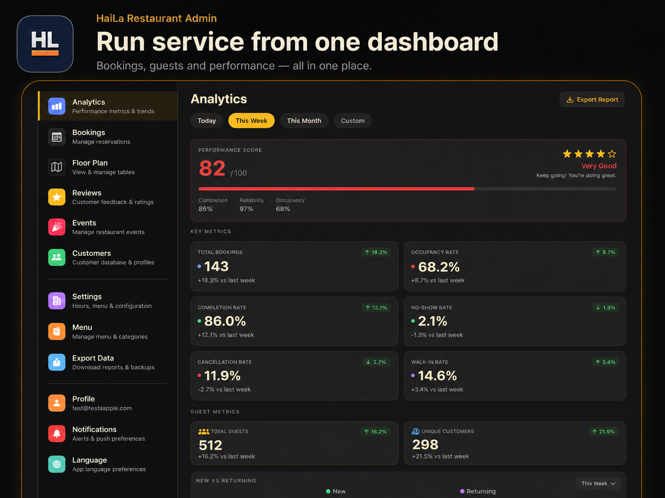Click the outlined fifth rating star
The image size is (665, 498).
[x=612, y=154]
